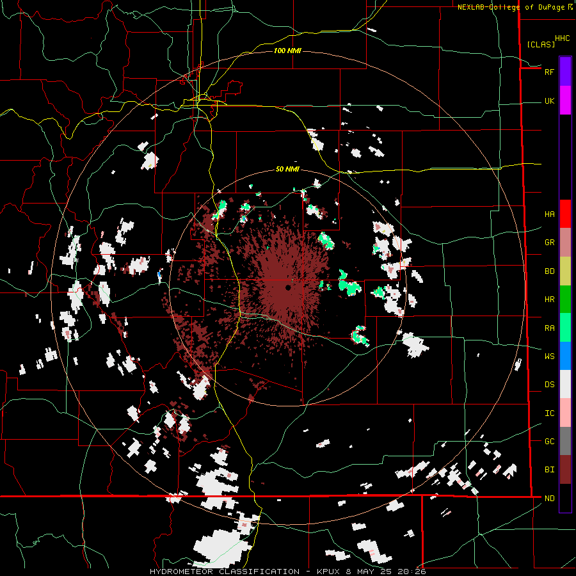
Task: Click the "WS" legend label
Action: [549, 356]
